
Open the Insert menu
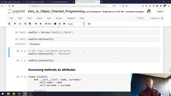(39, 18)
